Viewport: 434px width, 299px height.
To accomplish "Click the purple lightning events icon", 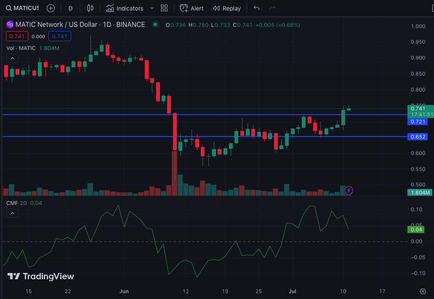I will pos(349,191).
